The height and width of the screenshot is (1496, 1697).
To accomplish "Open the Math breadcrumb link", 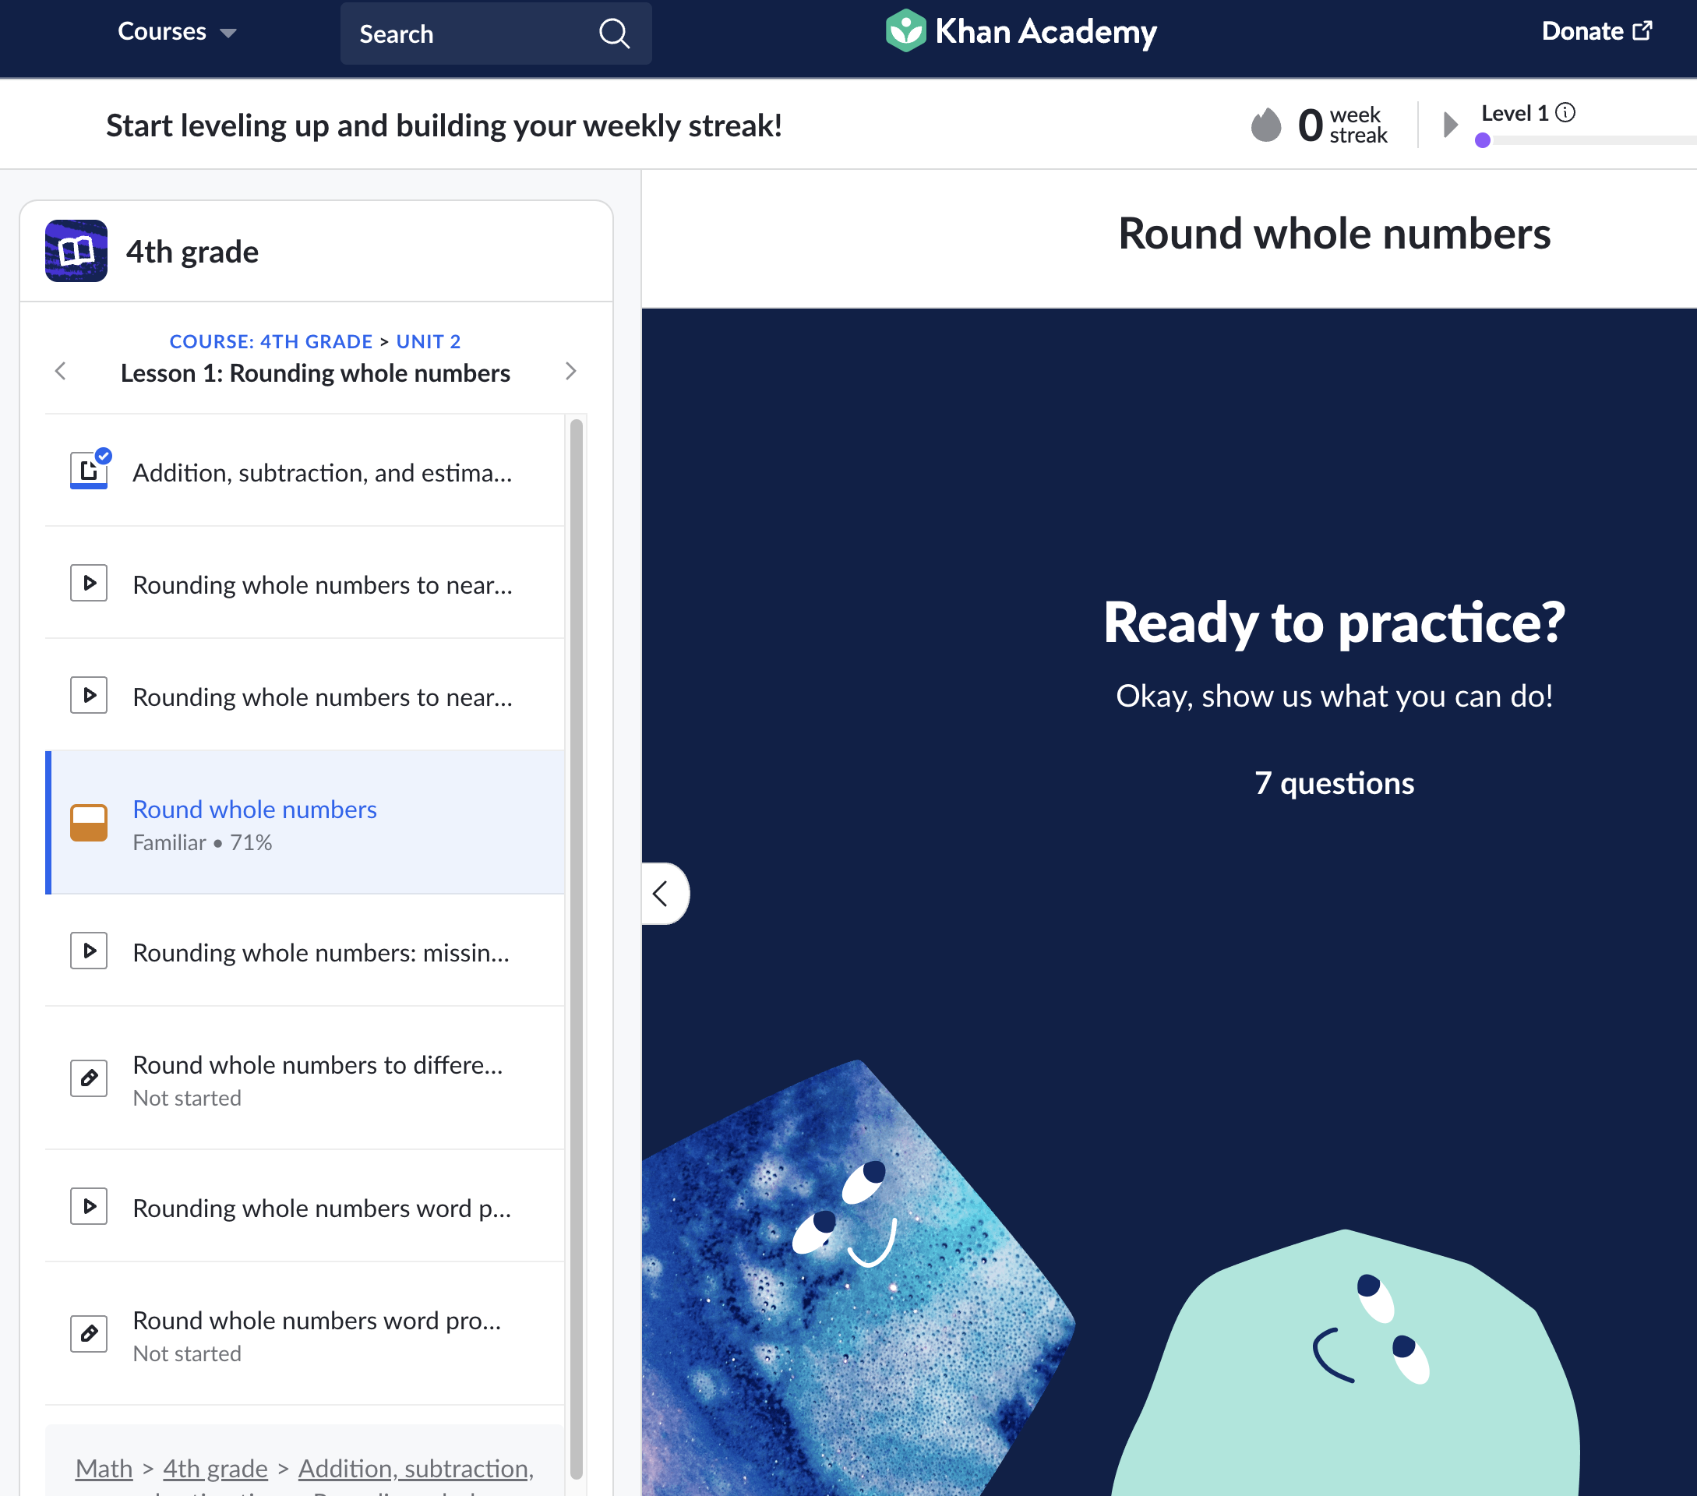I will 104,1469.
